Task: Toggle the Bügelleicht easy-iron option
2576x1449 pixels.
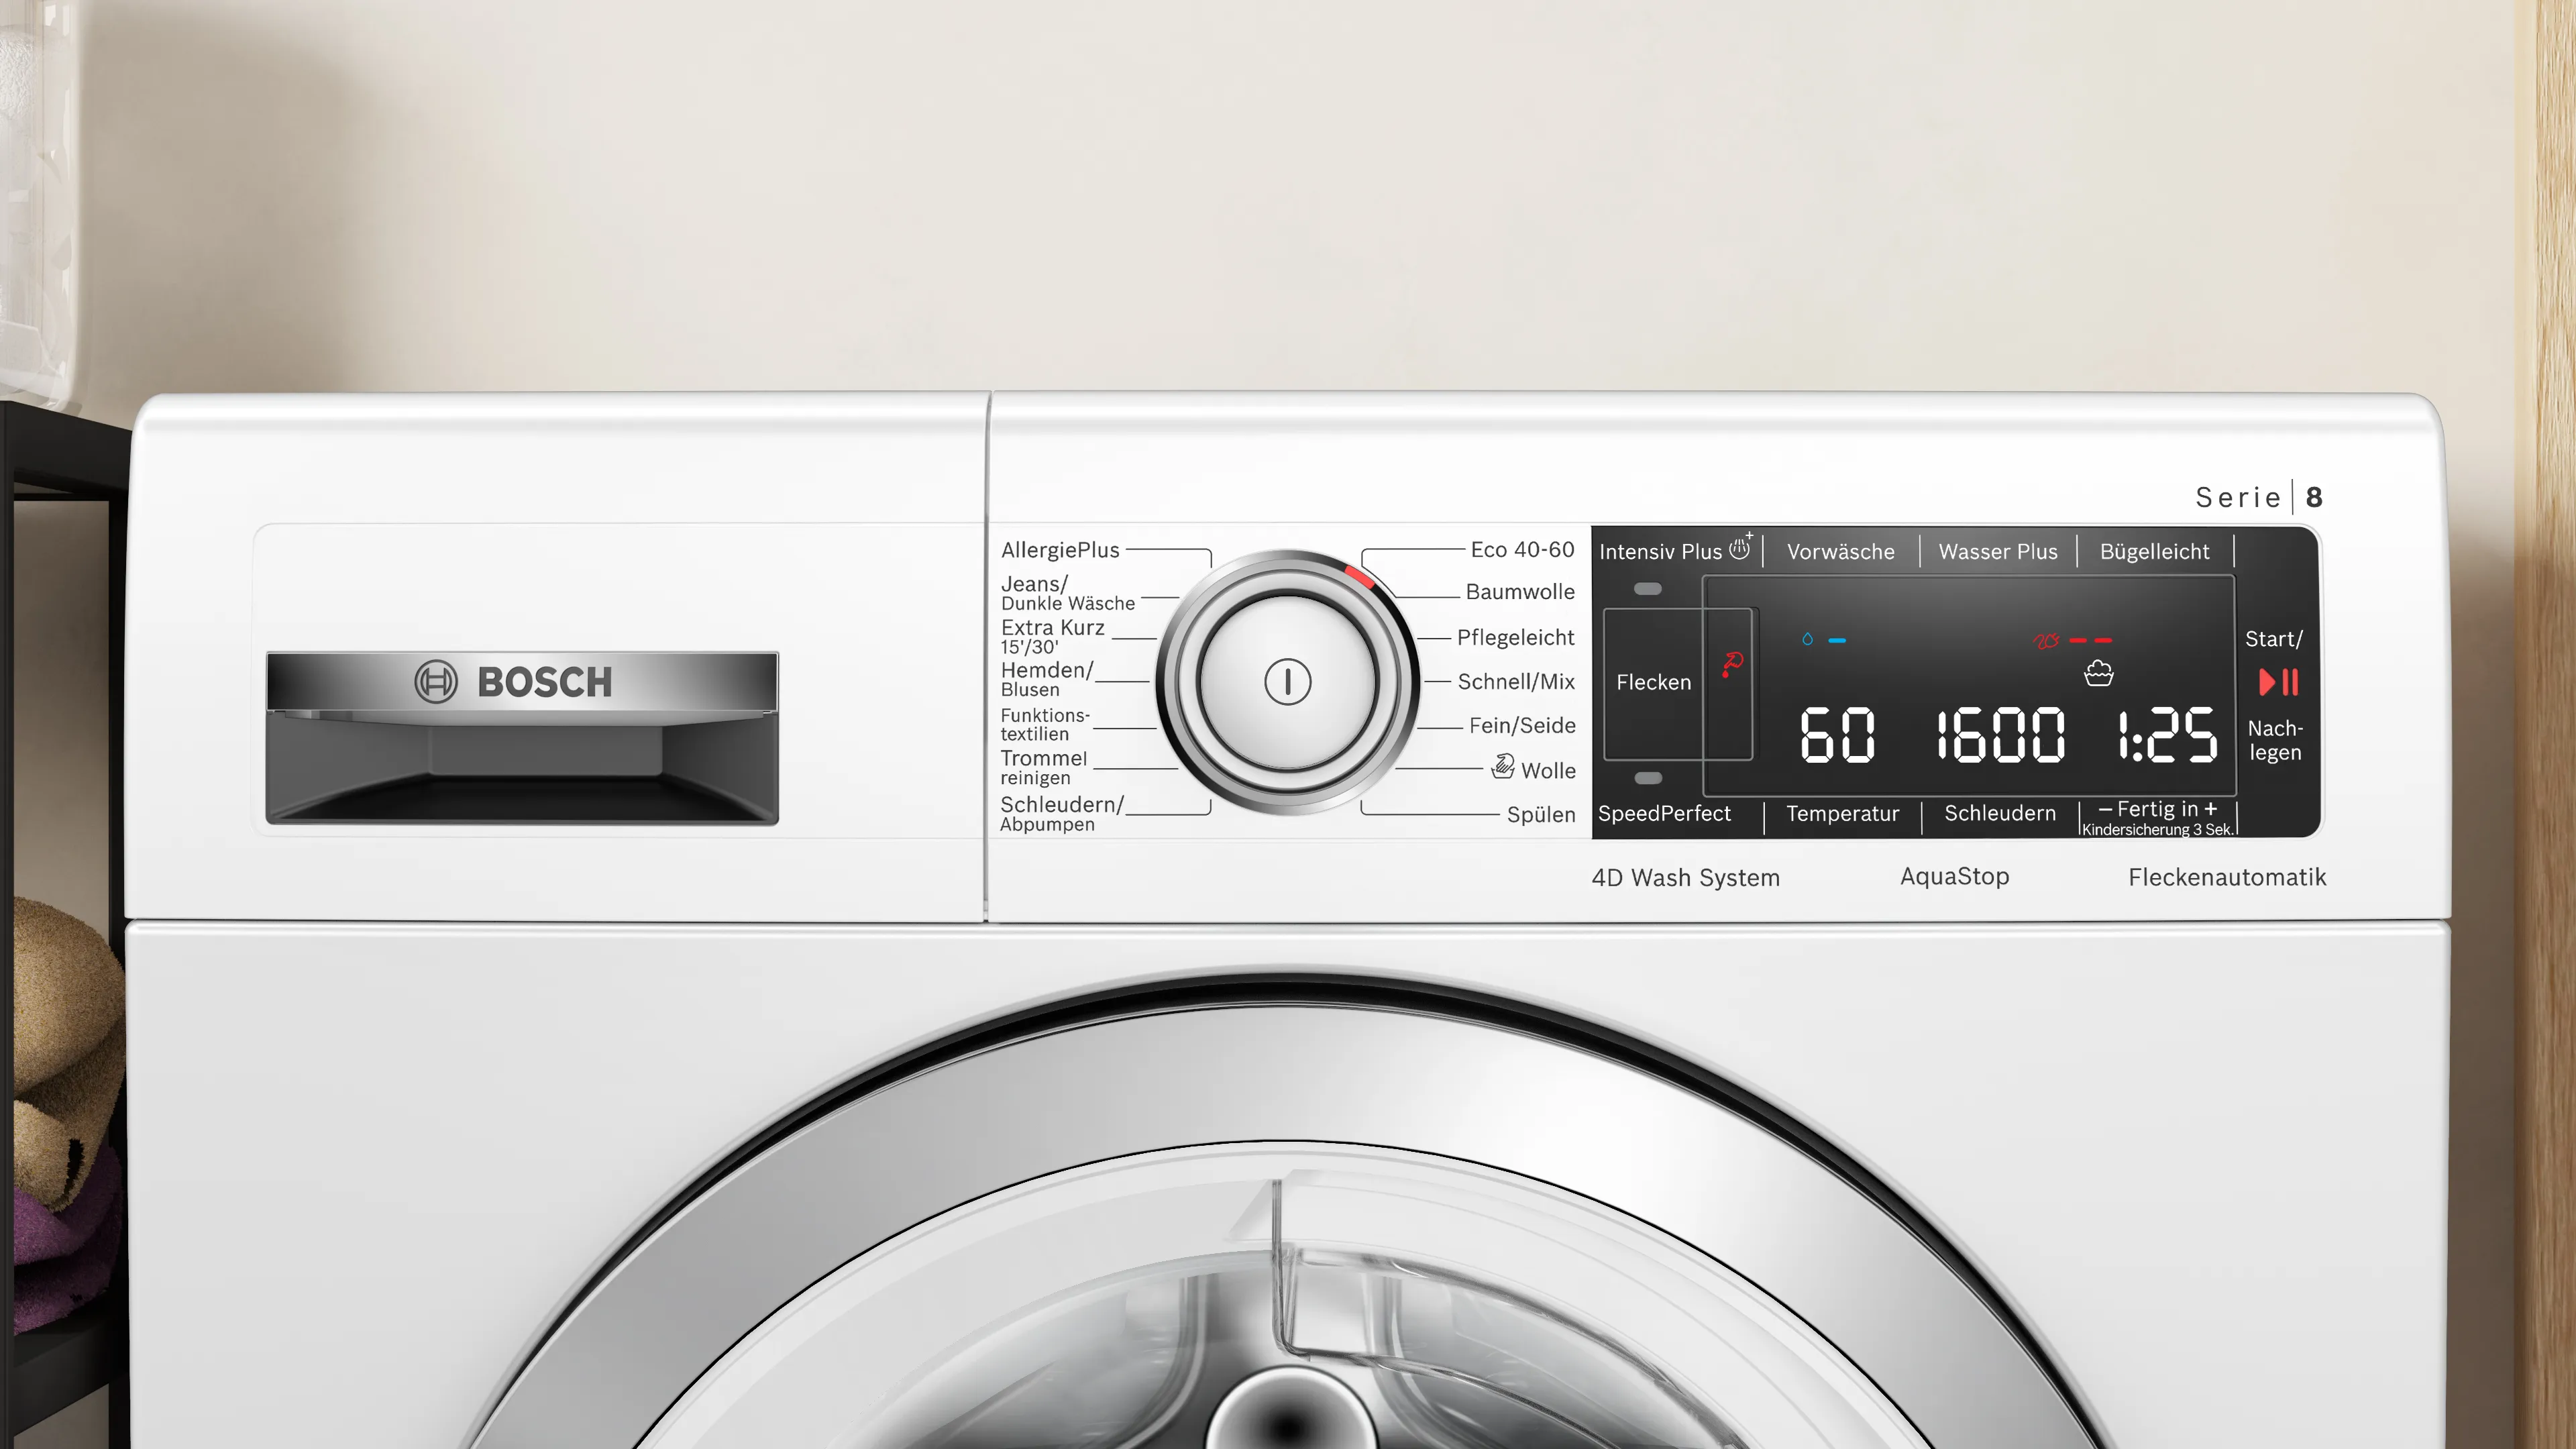Action: (x=2154, y=552)
